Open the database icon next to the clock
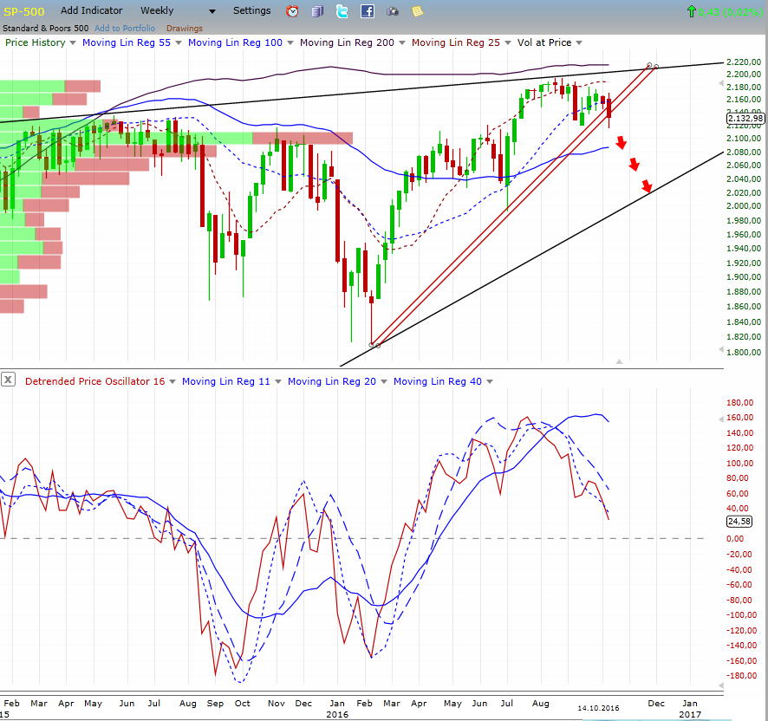The height and width of the screenshot is (721, 768). [x=316, y=10]
